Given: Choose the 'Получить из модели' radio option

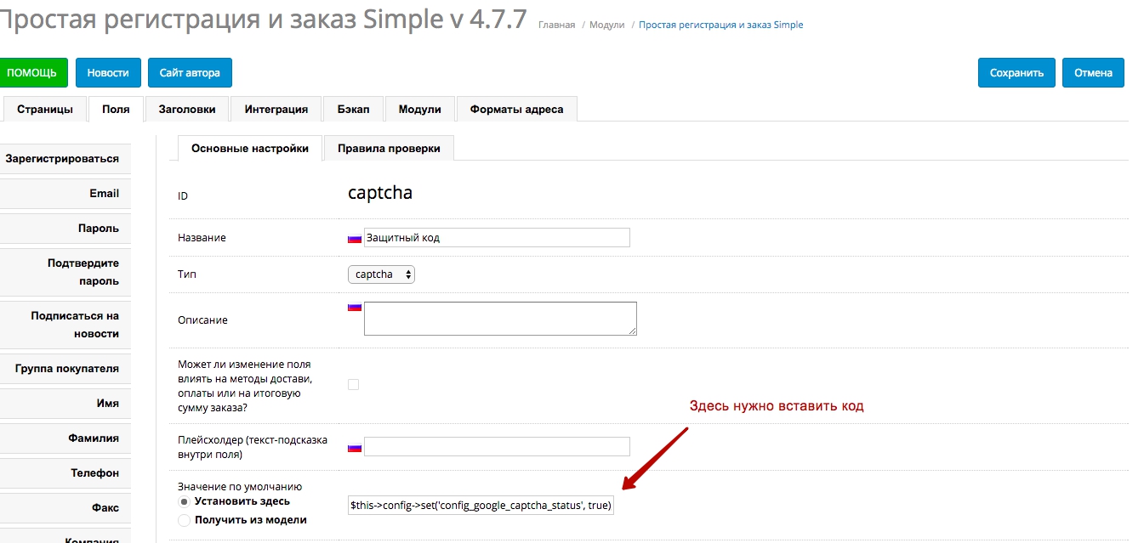Looking at the screenshot, I should 184,520.
